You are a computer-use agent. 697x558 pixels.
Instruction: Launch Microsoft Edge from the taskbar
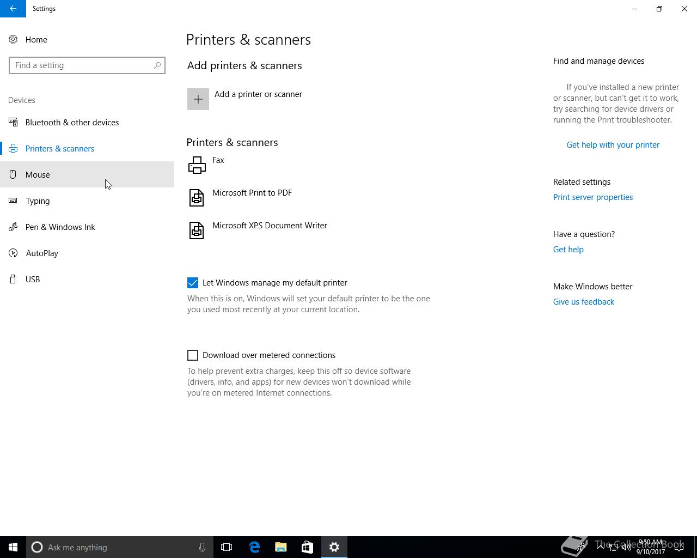(254, 547)
